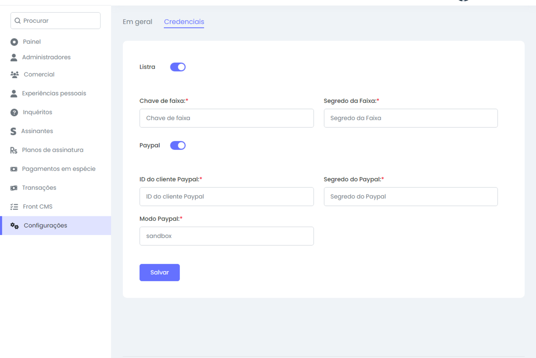The width and height of the screenshot is (536, 358).
Task: Click the Front CMS list icon
Action: (14, 207)
